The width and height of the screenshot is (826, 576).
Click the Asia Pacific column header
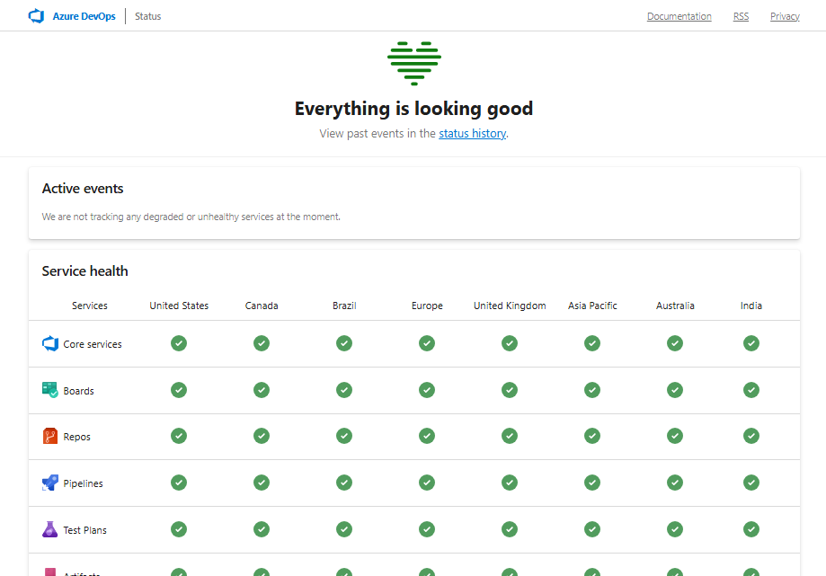[x=592, y=306]
